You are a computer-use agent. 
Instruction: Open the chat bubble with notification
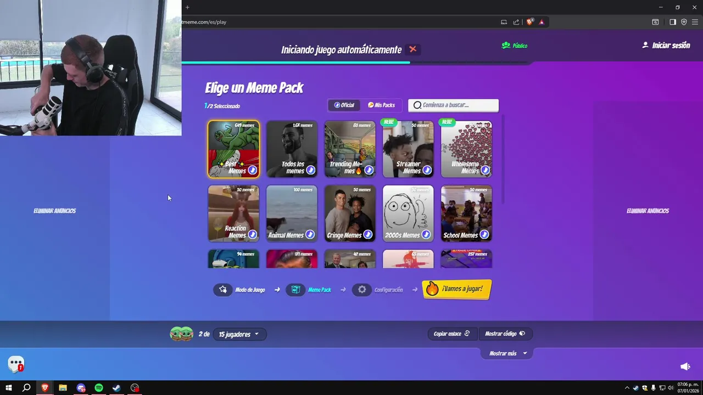coord(16,364)
